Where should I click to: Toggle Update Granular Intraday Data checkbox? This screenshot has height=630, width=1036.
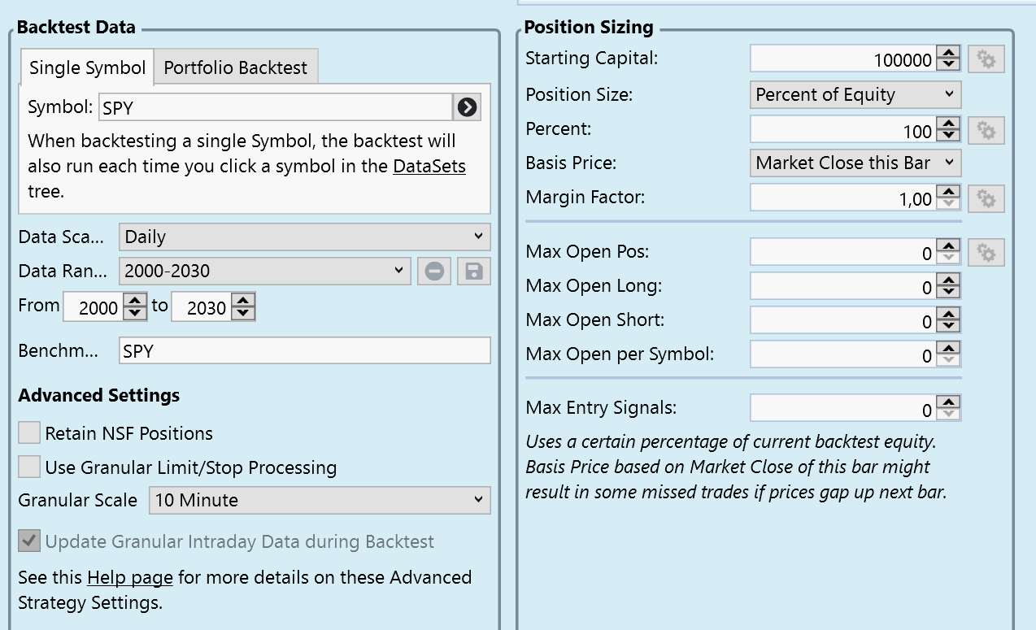point(29,541)
